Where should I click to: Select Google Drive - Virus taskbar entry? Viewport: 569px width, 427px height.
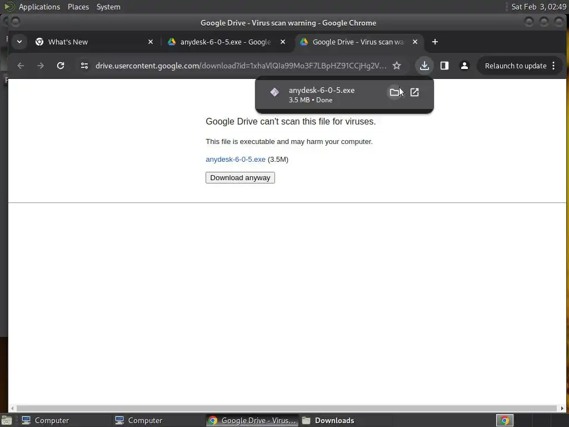[253, 420]
